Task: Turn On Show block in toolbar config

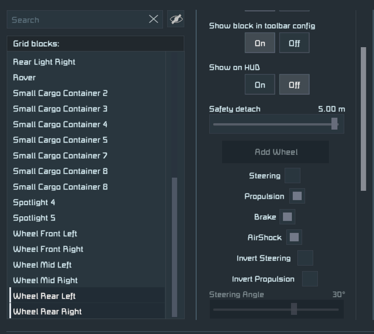Action: (260, 43)
